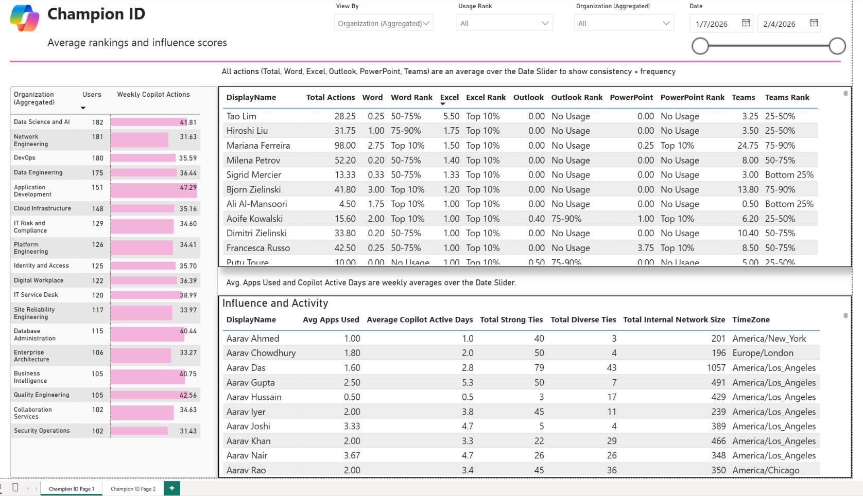The image size is (863, 496).
Task: Click the mobile layout icon in page bar
Action: pos(15,488)
